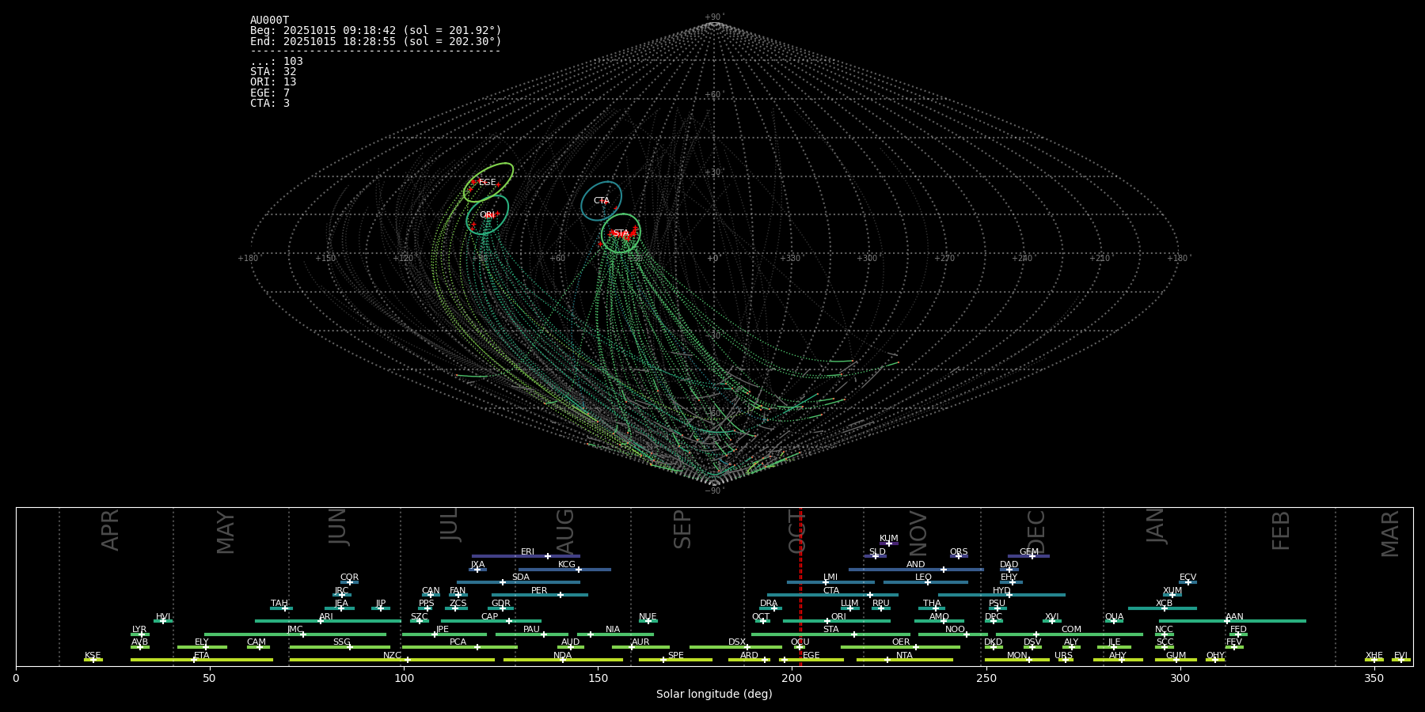Click the PER shower bar label in timeline

(x=539, y=591)
